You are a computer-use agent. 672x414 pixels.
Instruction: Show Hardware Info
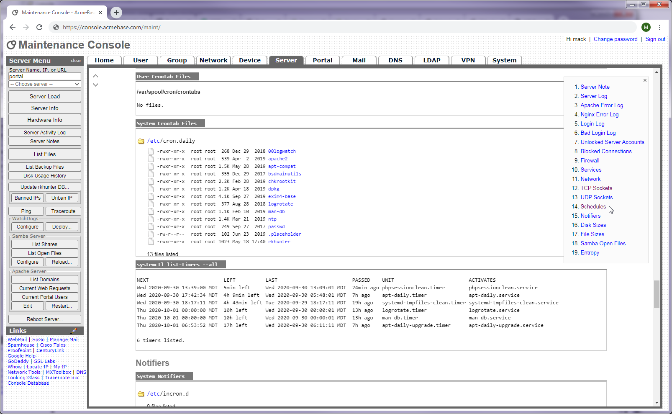[x=45, y=120]
